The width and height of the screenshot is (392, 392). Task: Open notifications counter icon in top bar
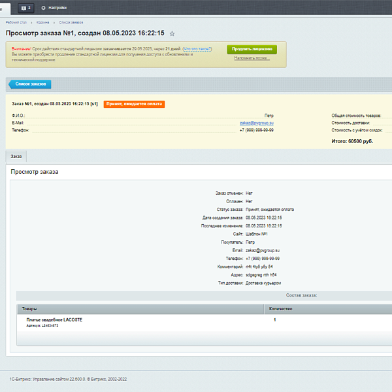[x=26, y=8]
